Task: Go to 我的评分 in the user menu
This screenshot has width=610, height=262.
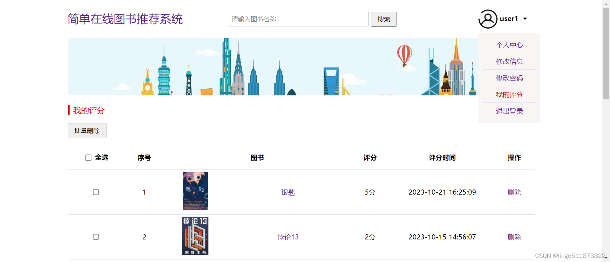Action: 509,94
